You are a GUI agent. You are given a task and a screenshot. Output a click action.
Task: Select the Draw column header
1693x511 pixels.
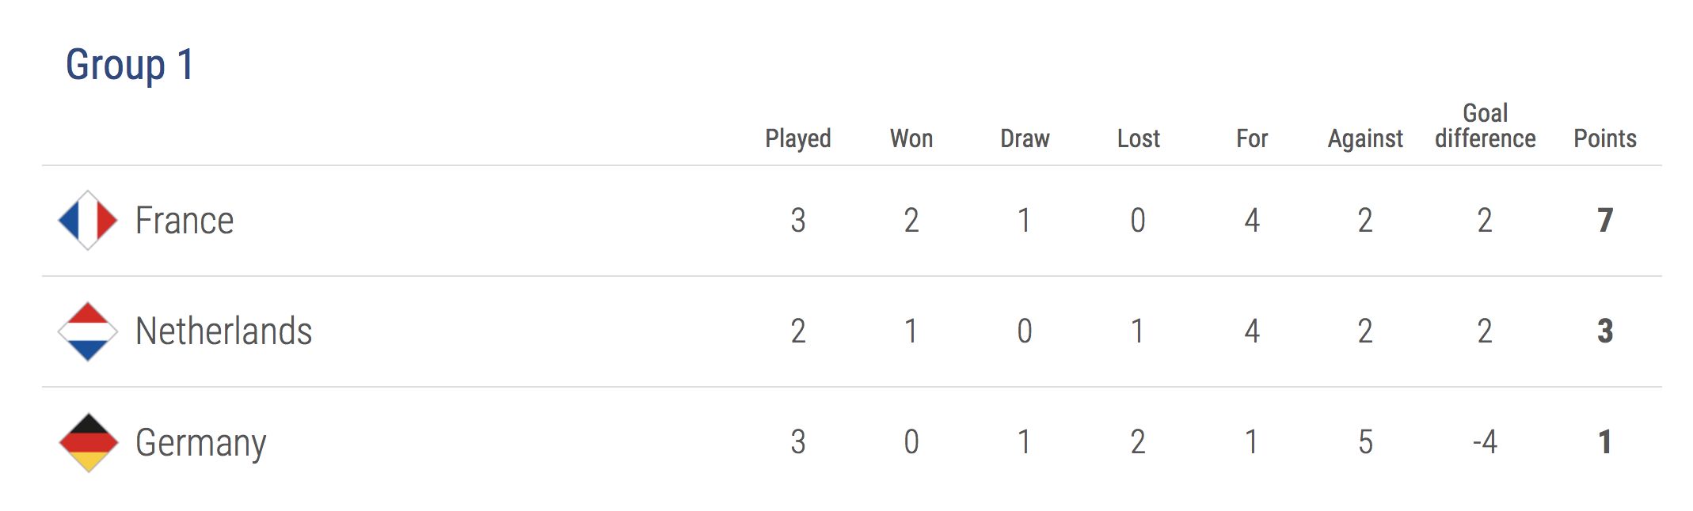tap(1025, 138)
